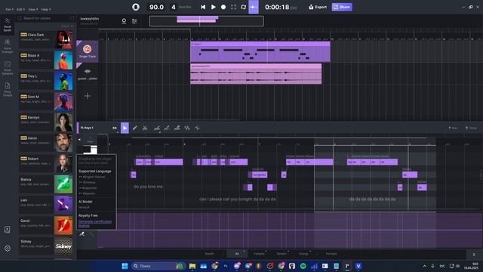Click the singer avatar on the Singer Track

[88, 49]
